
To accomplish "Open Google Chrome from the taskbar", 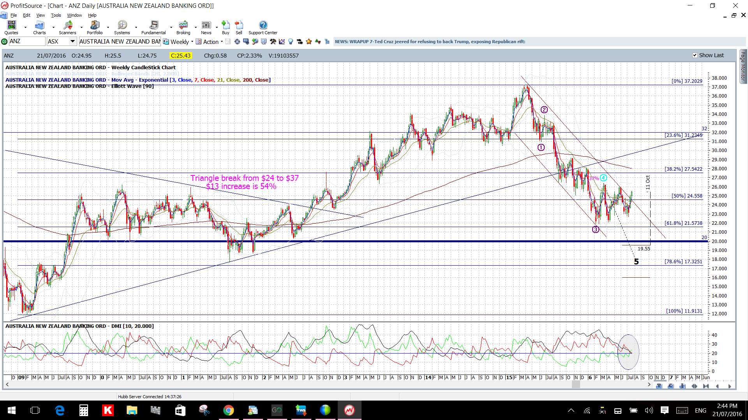I will [x=228, y=410].
